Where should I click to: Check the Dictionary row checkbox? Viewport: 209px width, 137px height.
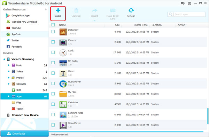[53, 32]
